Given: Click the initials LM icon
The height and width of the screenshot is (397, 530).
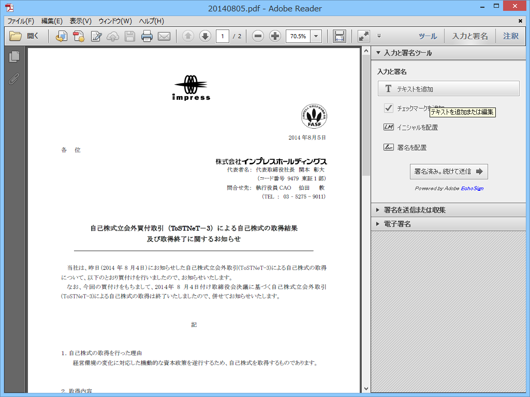Looking at the screenshot, I should click(x=388, y=127).
